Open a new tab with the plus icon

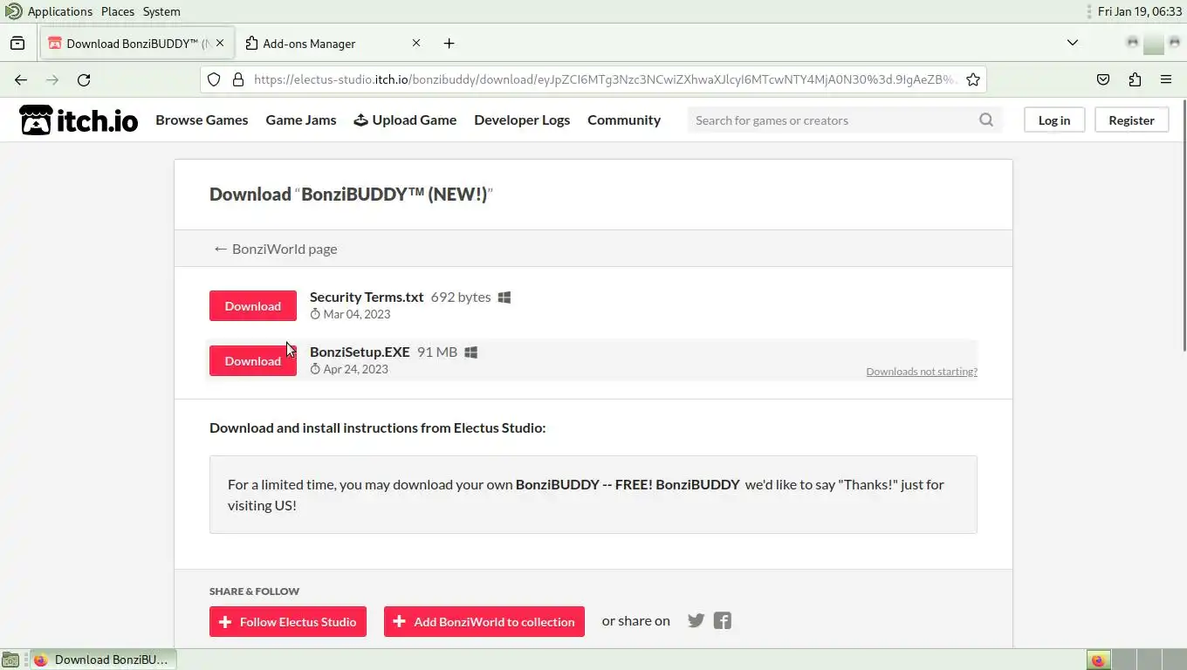click(x=449, y=43)
